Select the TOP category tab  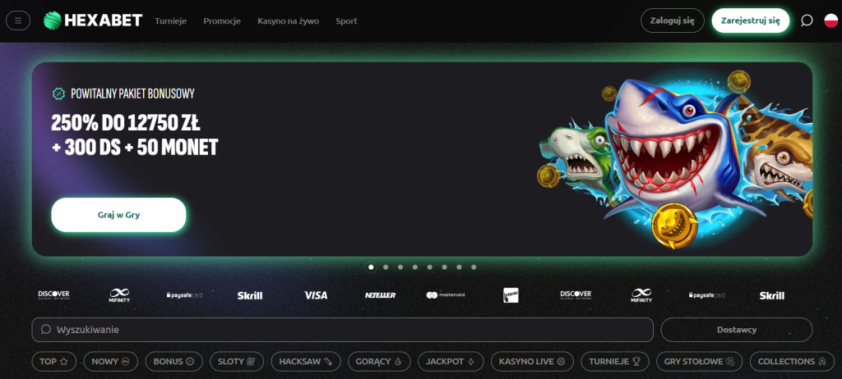(54, 361)
